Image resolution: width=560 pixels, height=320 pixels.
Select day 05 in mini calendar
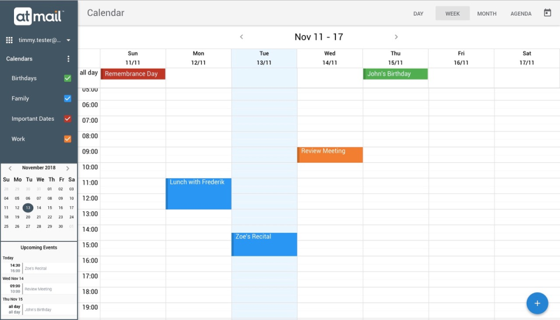point(17,199)
